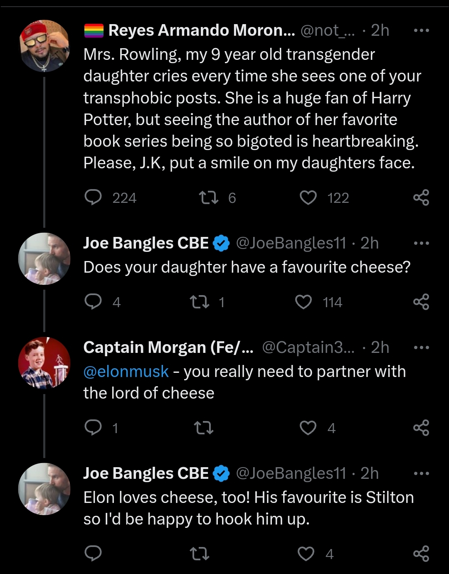449x574 pixels.
Task: Retweet Reyes Armando's post about Rowling
Action: [209, 197]
